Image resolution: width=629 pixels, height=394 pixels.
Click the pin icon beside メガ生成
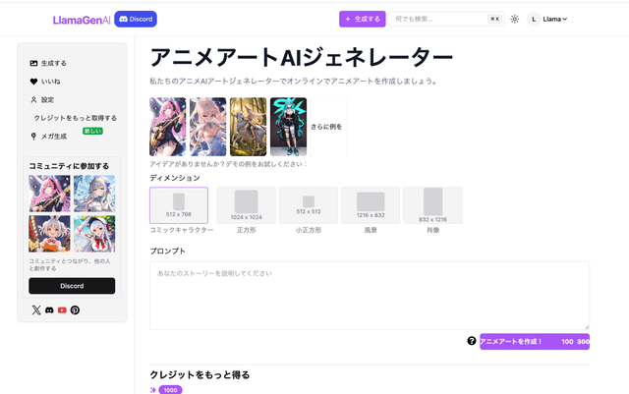point(33,137)
